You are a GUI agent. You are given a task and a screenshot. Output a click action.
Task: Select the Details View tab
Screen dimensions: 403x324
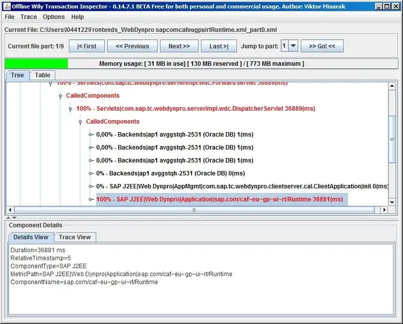point(31,237)
